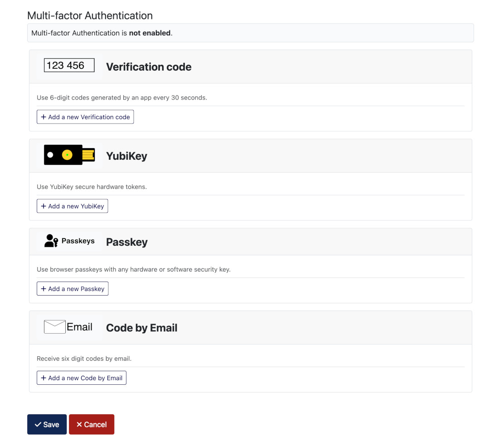Select the YubiKey hardware token icon
The height and width of the screenshot is (440, 499).
coord(69,154)
